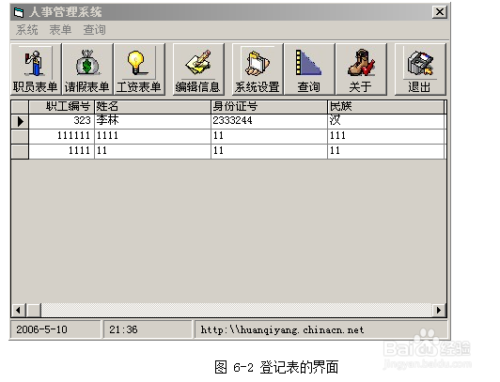Screen dimensions: 500x382
Task: Select row selector for employee 1111
Action: pos(20,151)
